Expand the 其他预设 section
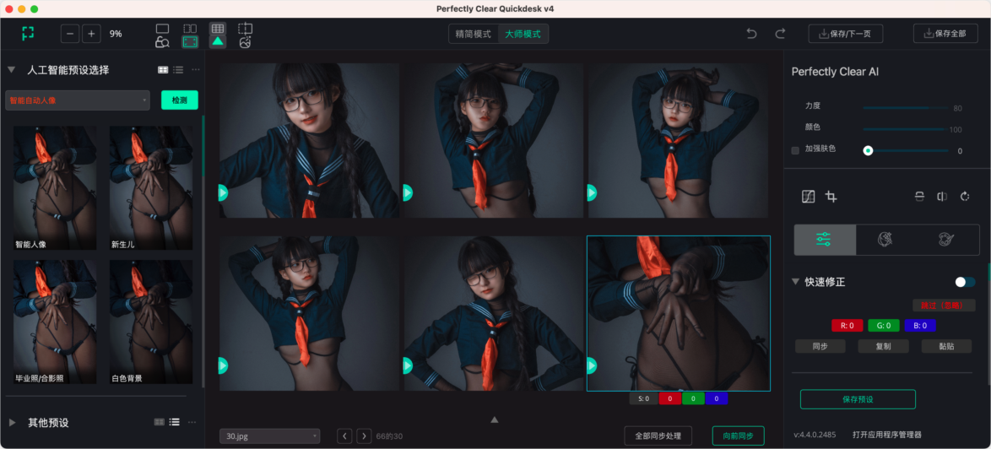991x449 pixels. 12,422
